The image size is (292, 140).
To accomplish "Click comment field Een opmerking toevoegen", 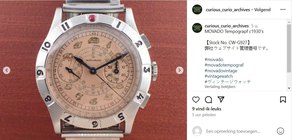I will coord(233,131).
